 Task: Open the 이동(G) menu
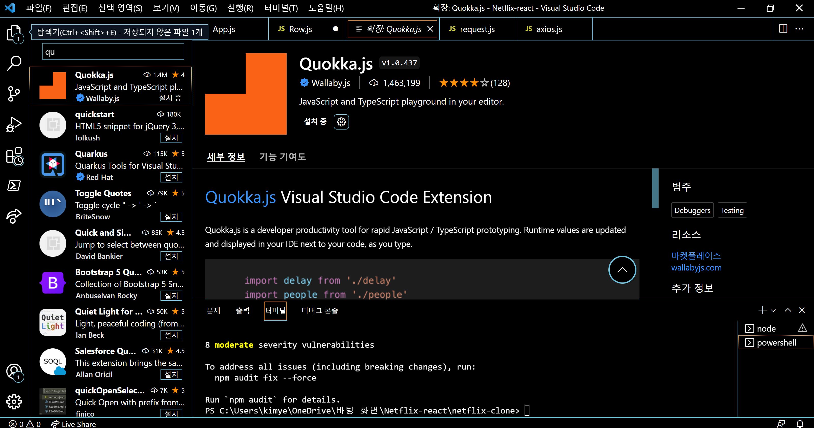pyautogui.click(x=203, y=8)
